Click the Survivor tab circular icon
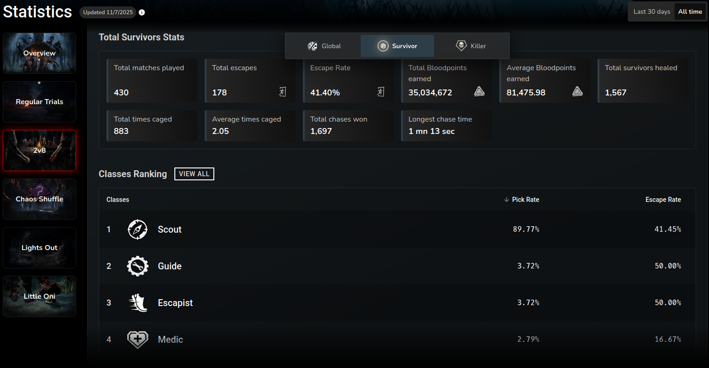The height and width of the screenshot is (368, 709). tap(383, 46)
